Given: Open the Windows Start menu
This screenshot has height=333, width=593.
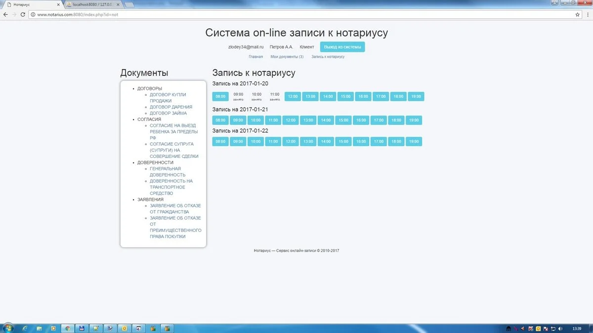Looking at the screenshot, I should click(x=8, y=327).
